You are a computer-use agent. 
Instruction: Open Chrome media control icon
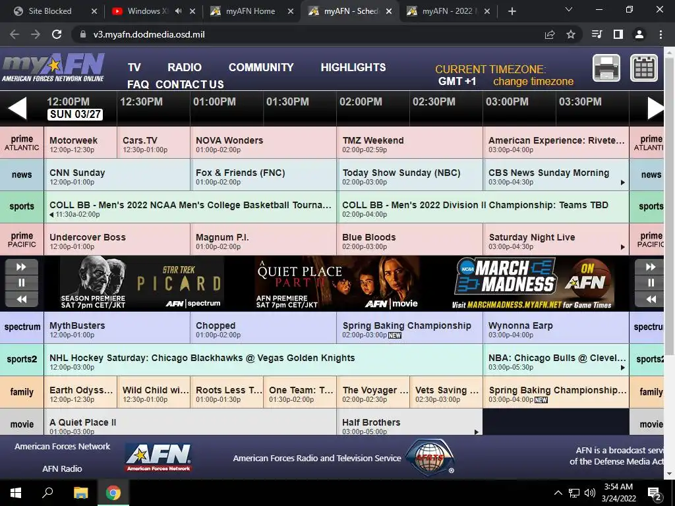(597, 34)
